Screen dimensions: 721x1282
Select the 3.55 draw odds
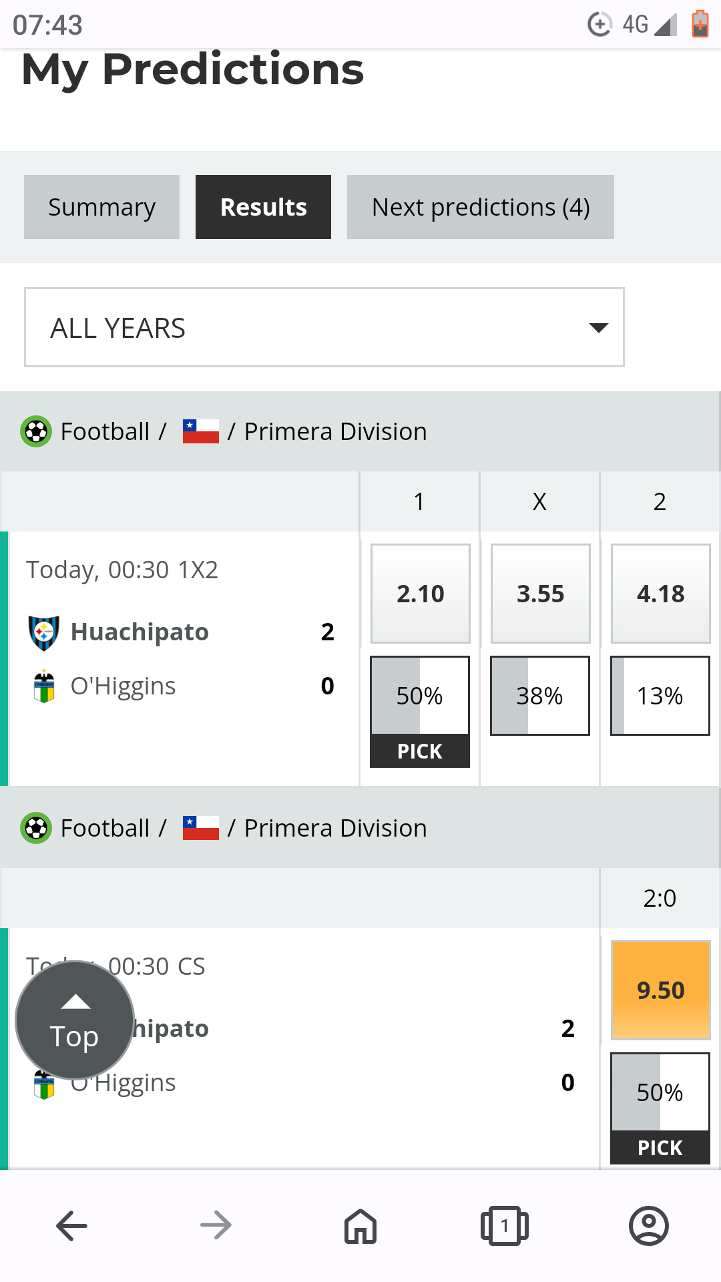coord(540,594)
